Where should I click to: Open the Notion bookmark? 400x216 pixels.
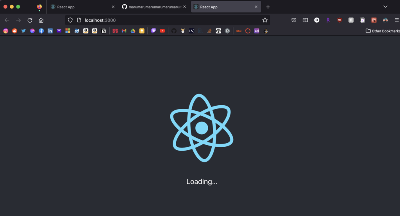pyautogui.click(x=104, y=31)
